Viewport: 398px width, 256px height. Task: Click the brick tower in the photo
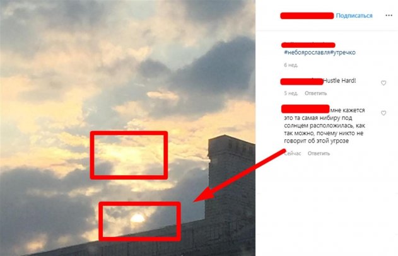pos(231,178)
